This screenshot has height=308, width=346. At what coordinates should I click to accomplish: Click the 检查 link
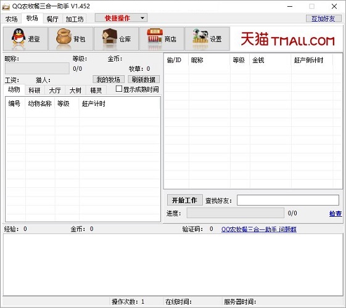[336, 213]
